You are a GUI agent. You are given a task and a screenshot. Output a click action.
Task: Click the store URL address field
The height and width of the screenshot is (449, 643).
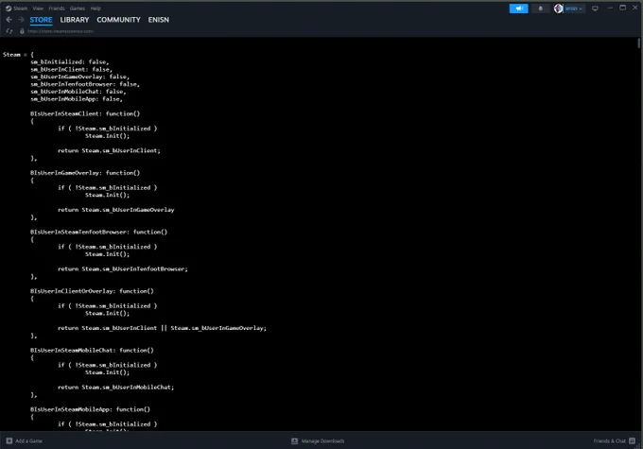coord(61,31)
